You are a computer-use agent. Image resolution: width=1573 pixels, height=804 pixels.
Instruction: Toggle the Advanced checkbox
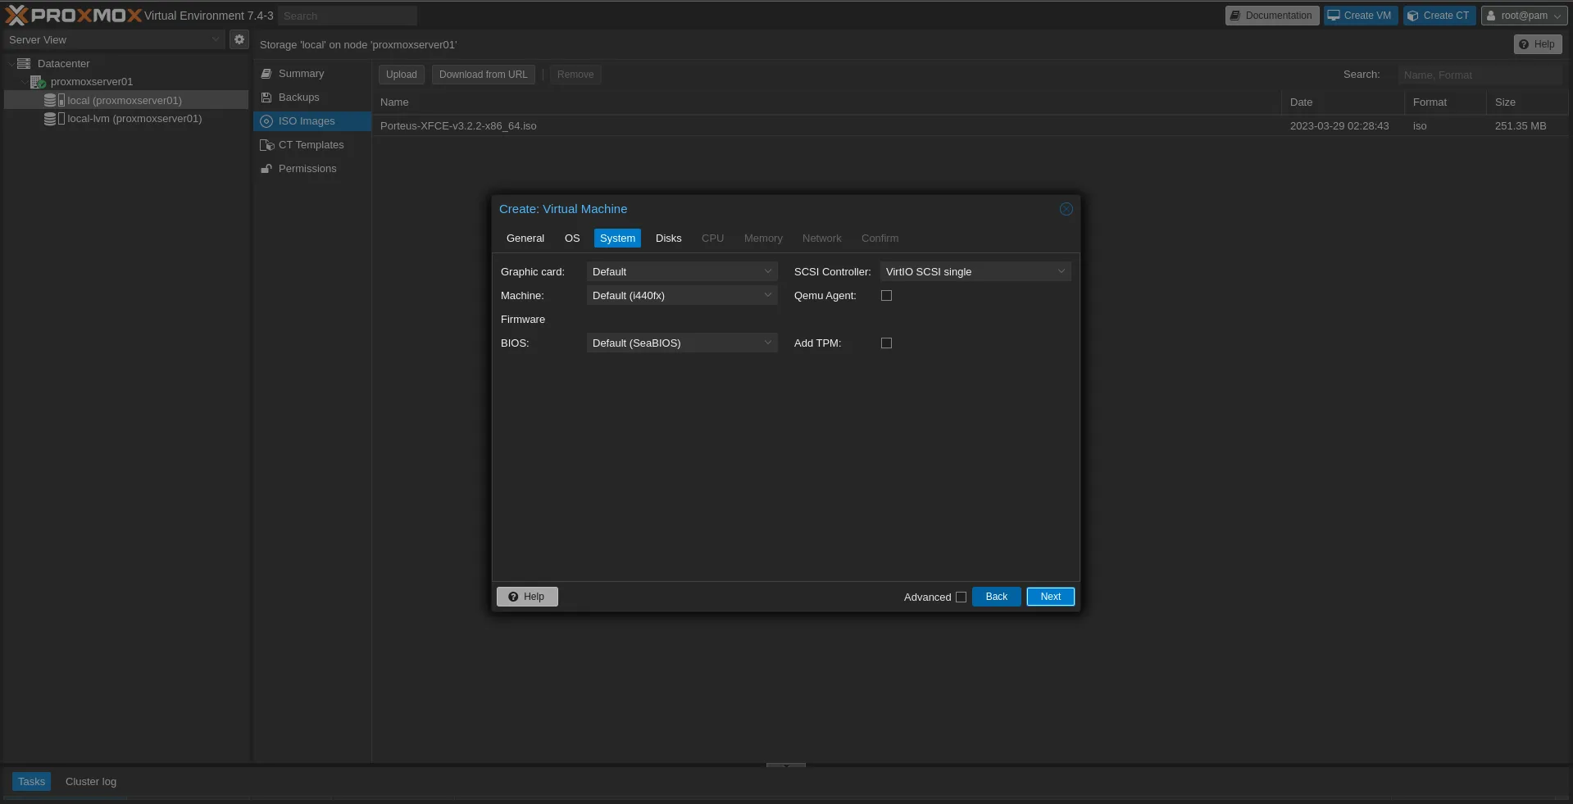click(x=961, y=597)
